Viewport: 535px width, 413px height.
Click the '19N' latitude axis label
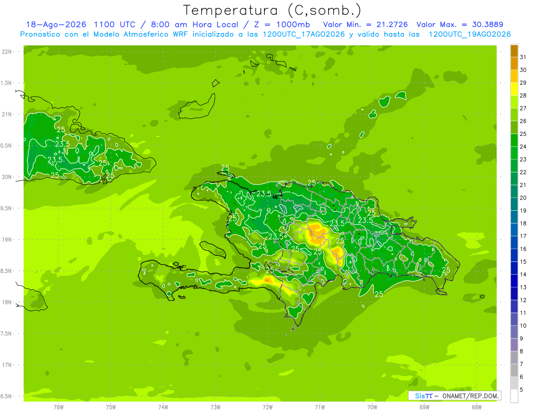coord(8,240)
